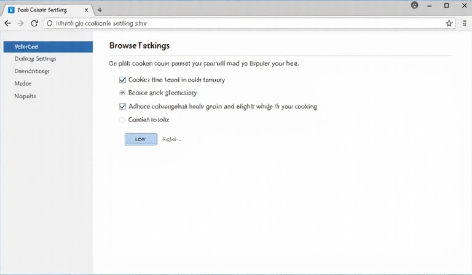Minimize the browser window
Viewport: 472px width, 275px height.
pyautogui.click(x=430, y=6)
